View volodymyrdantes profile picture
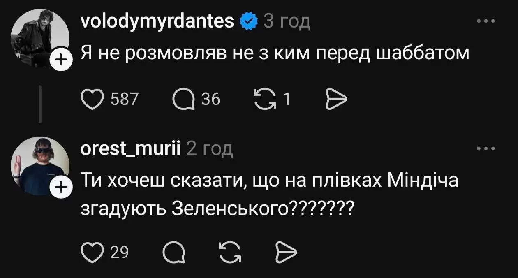Screen dimensions: 518x278 tap(40, 37)
